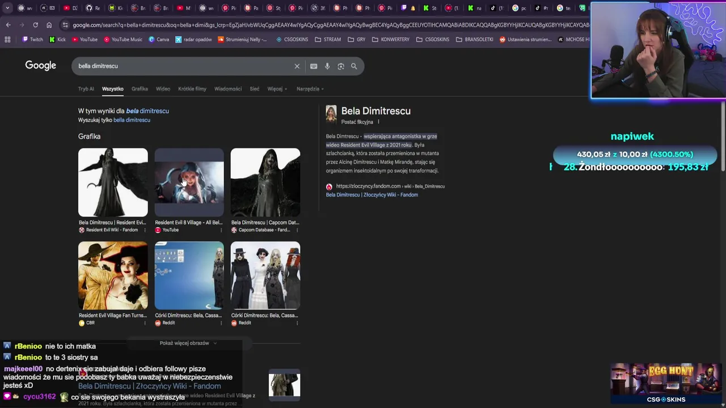Screen dimensions: 726x408
Task: Open the Strumieniuj Nelly bookmark
Action: [x=243, y=40]
